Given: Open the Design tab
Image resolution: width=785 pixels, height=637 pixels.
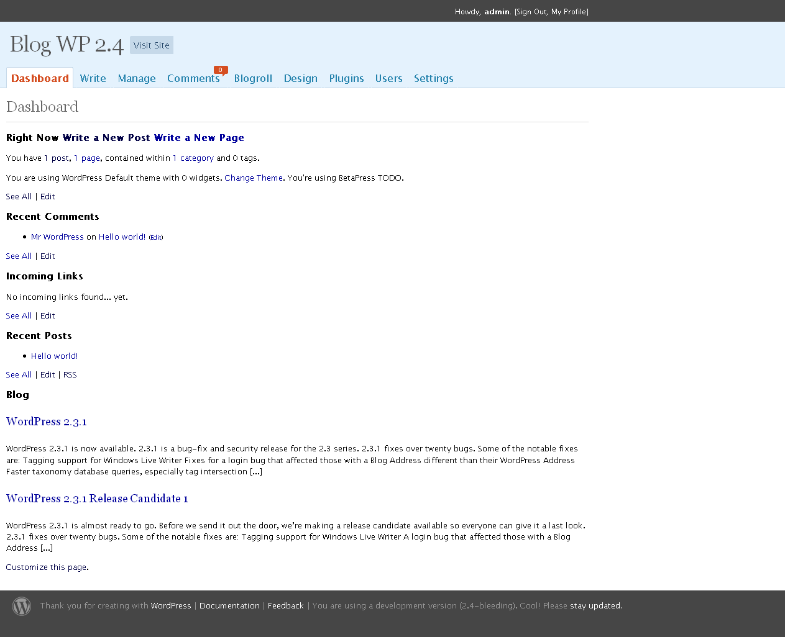Looking at the screenshot, I should click(x=301, y=78).
